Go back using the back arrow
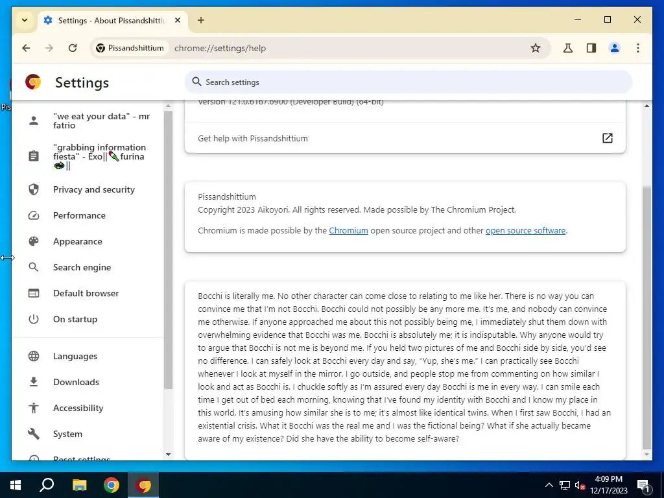This screenshot has height=498, width=664. [26, 48]
